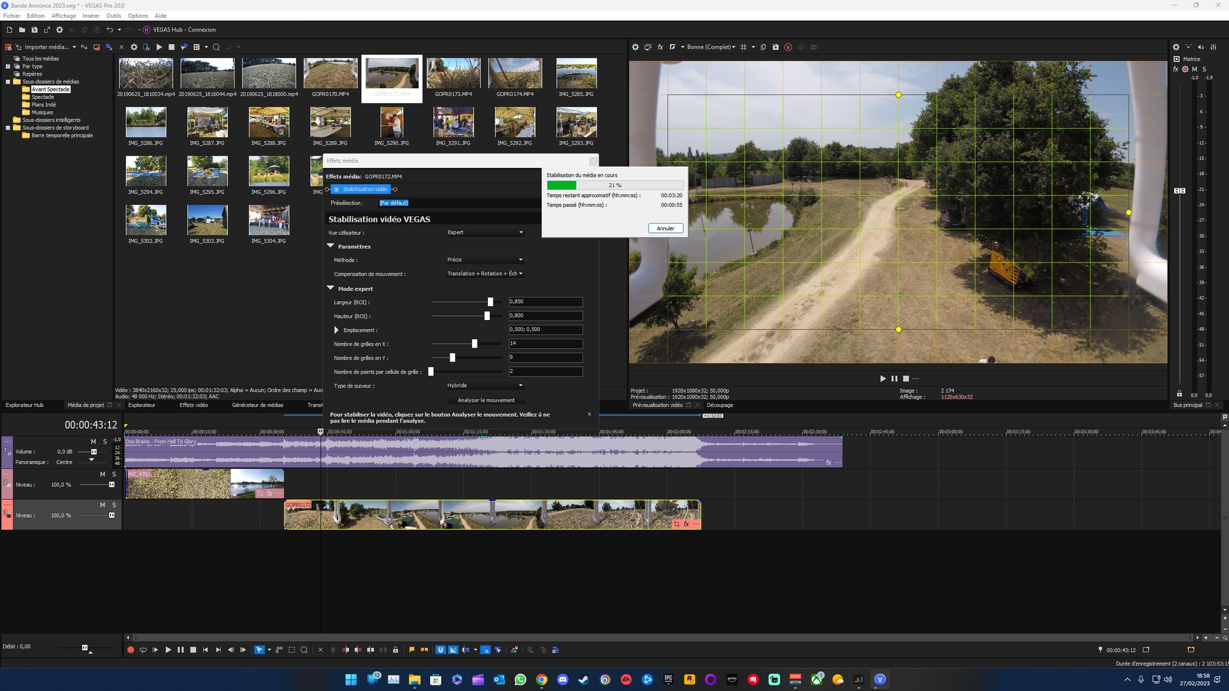Open project properties gear in the main toolbar

(59, 29)
